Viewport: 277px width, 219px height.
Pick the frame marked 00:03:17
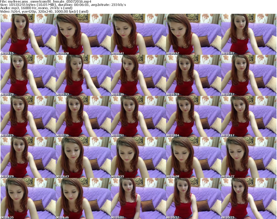tap(249, 116)
